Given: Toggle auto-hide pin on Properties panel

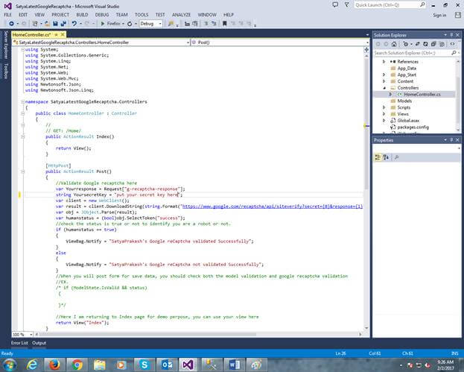Looking at the screenshot, I should [450, 139].
